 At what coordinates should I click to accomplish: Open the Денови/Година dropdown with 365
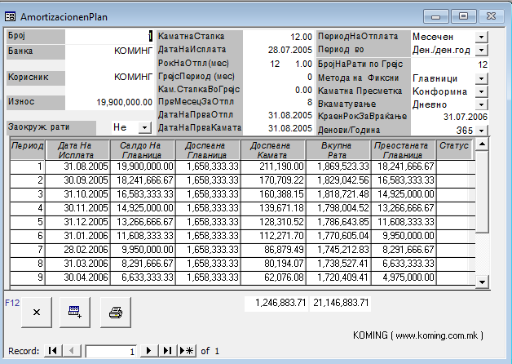pyautogui.click(x=480, y=131)
